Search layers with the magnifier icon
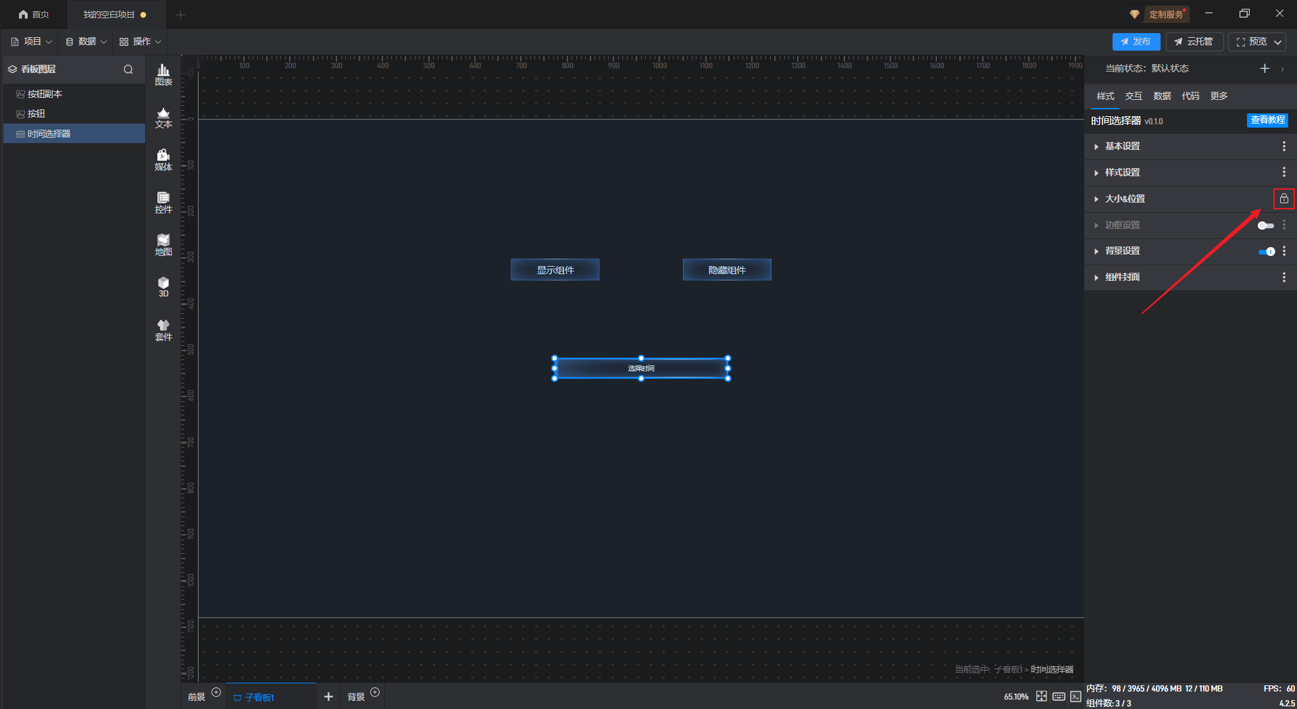This screenshot has height=709, width=1297. (x=128, y=70)
